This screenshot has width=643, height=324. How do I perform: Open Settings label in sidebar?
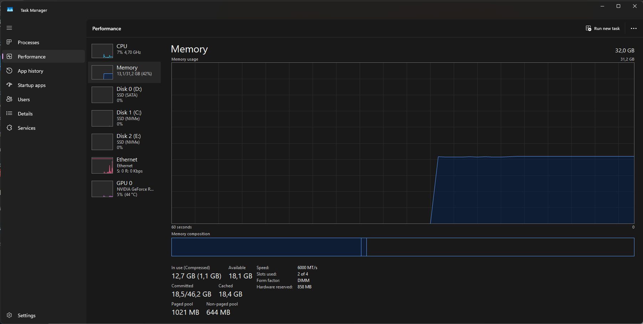click(x=27, y=315)
